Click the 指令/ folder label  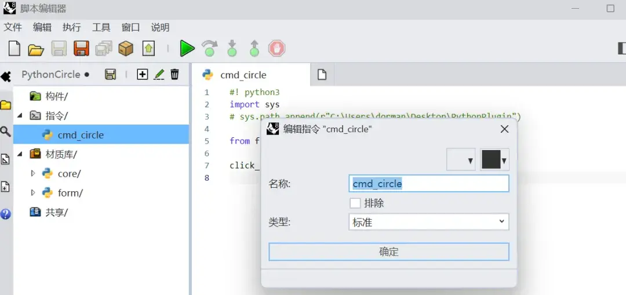[57, 116]
